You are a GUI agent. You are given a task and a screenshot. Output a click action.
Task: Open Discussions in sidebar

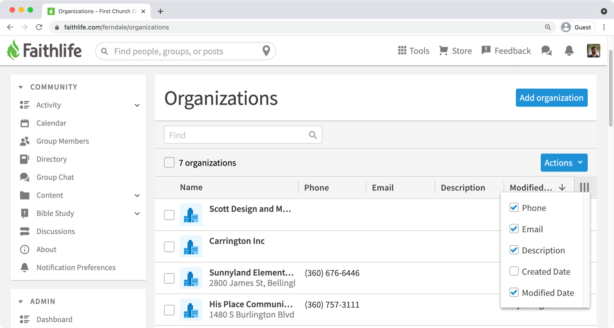pos(56,231)
